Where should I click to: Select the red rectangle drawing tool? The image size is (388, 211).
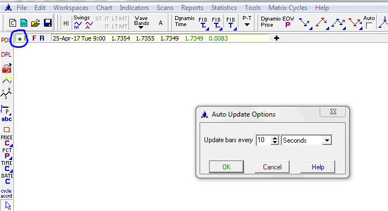click(7, 130)
